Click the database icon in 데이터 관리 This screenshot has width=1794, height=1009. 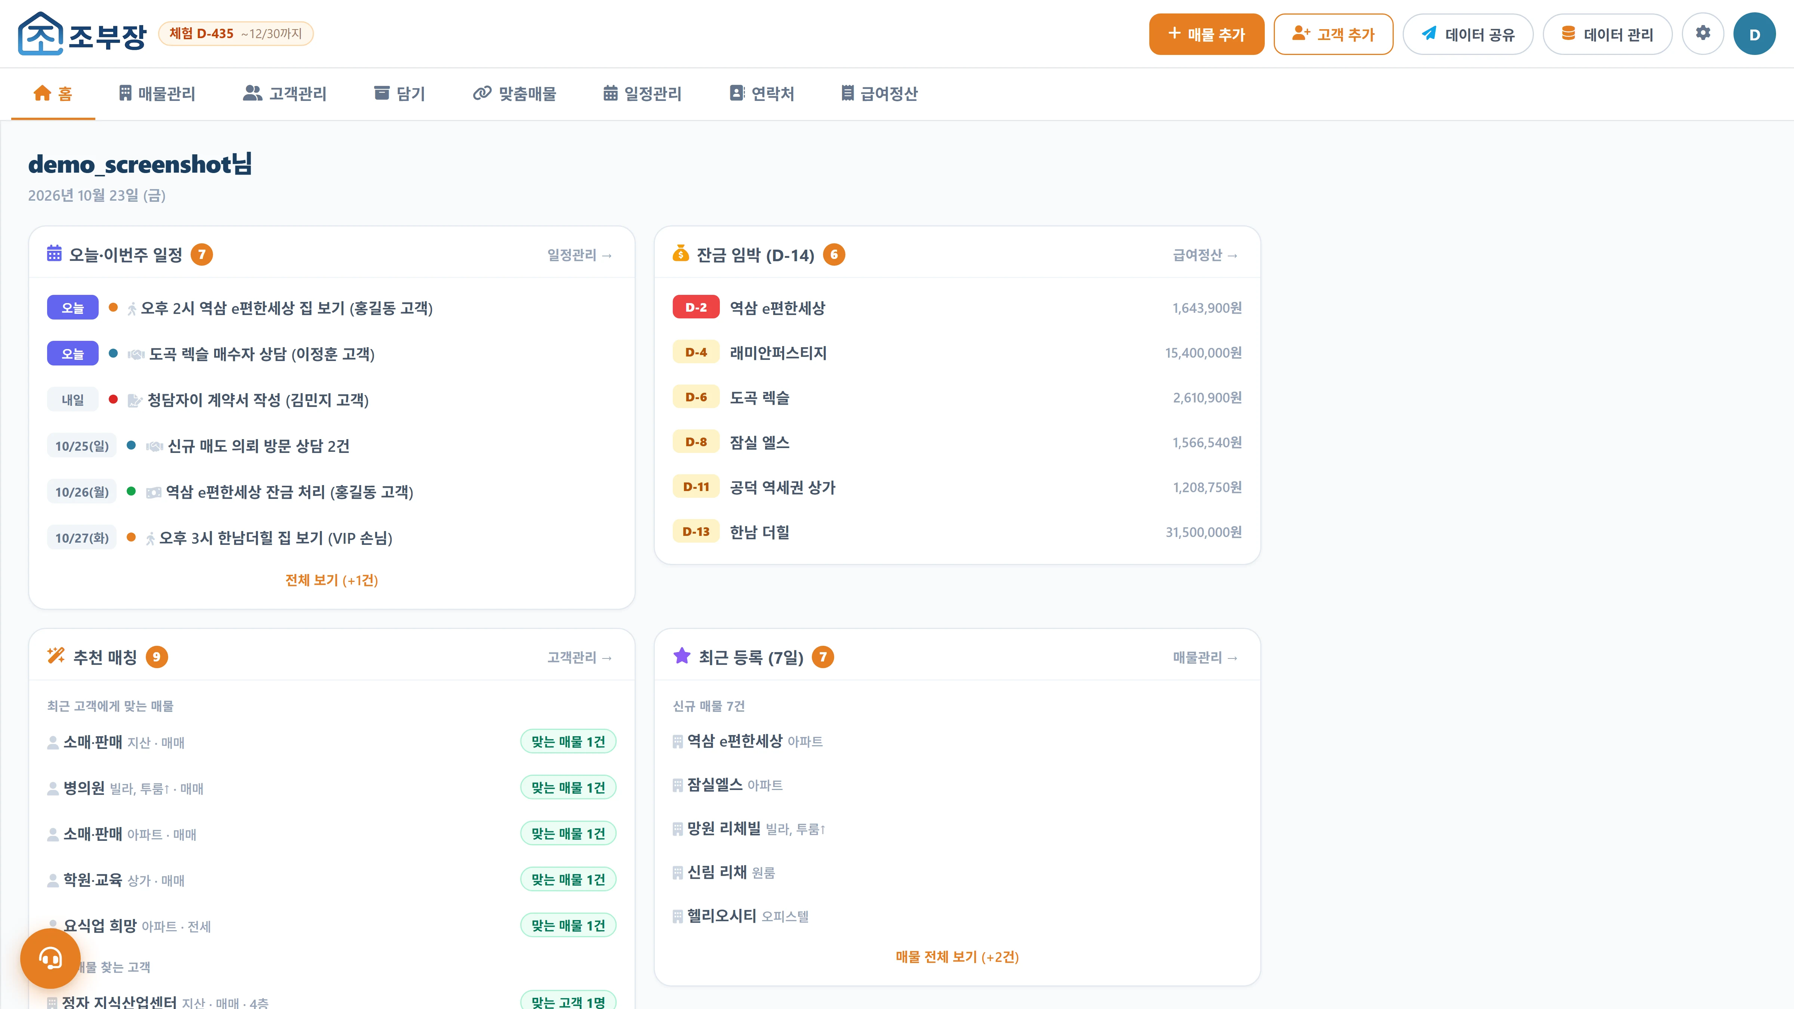1568,33
